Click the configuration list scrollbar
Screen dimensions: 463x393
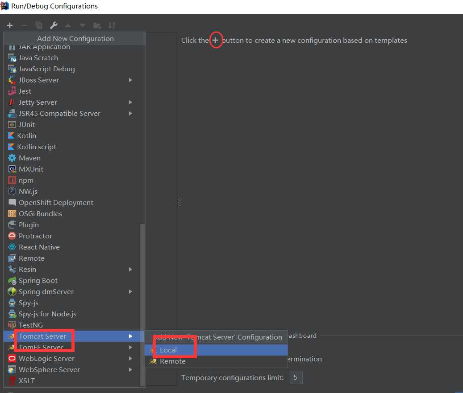point(142,305)
